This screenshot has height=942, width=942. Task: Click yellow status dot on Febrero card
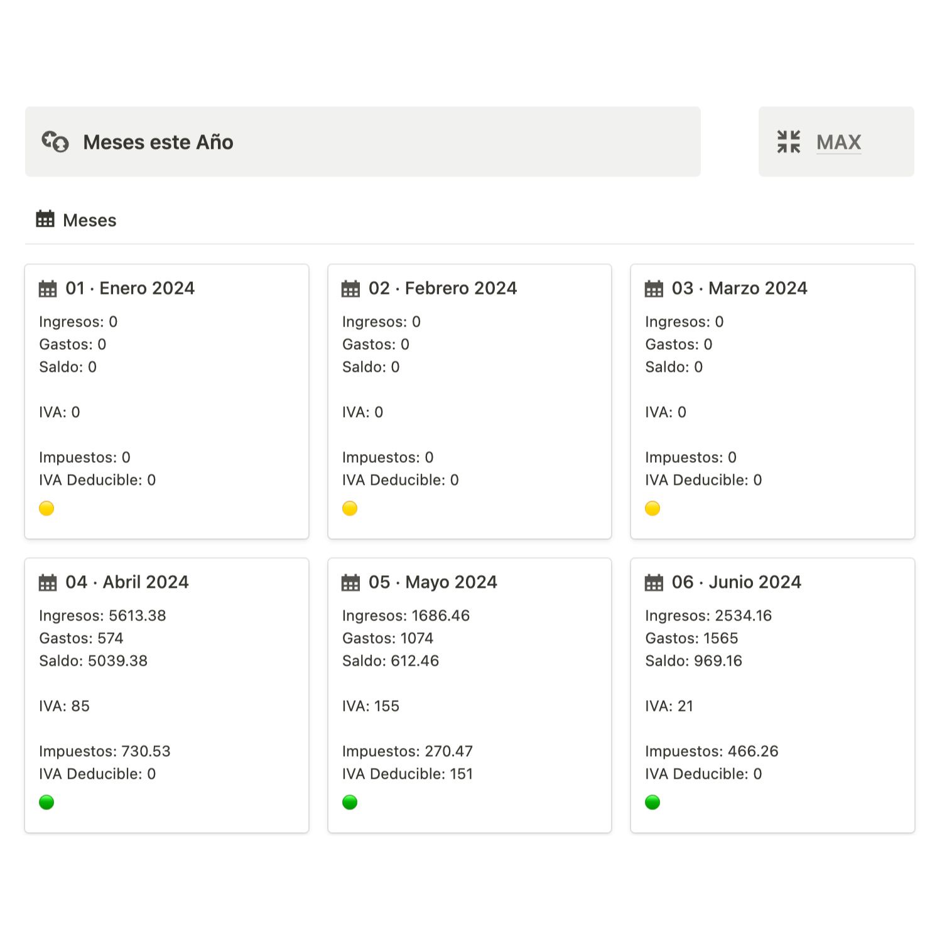(350, 508)
